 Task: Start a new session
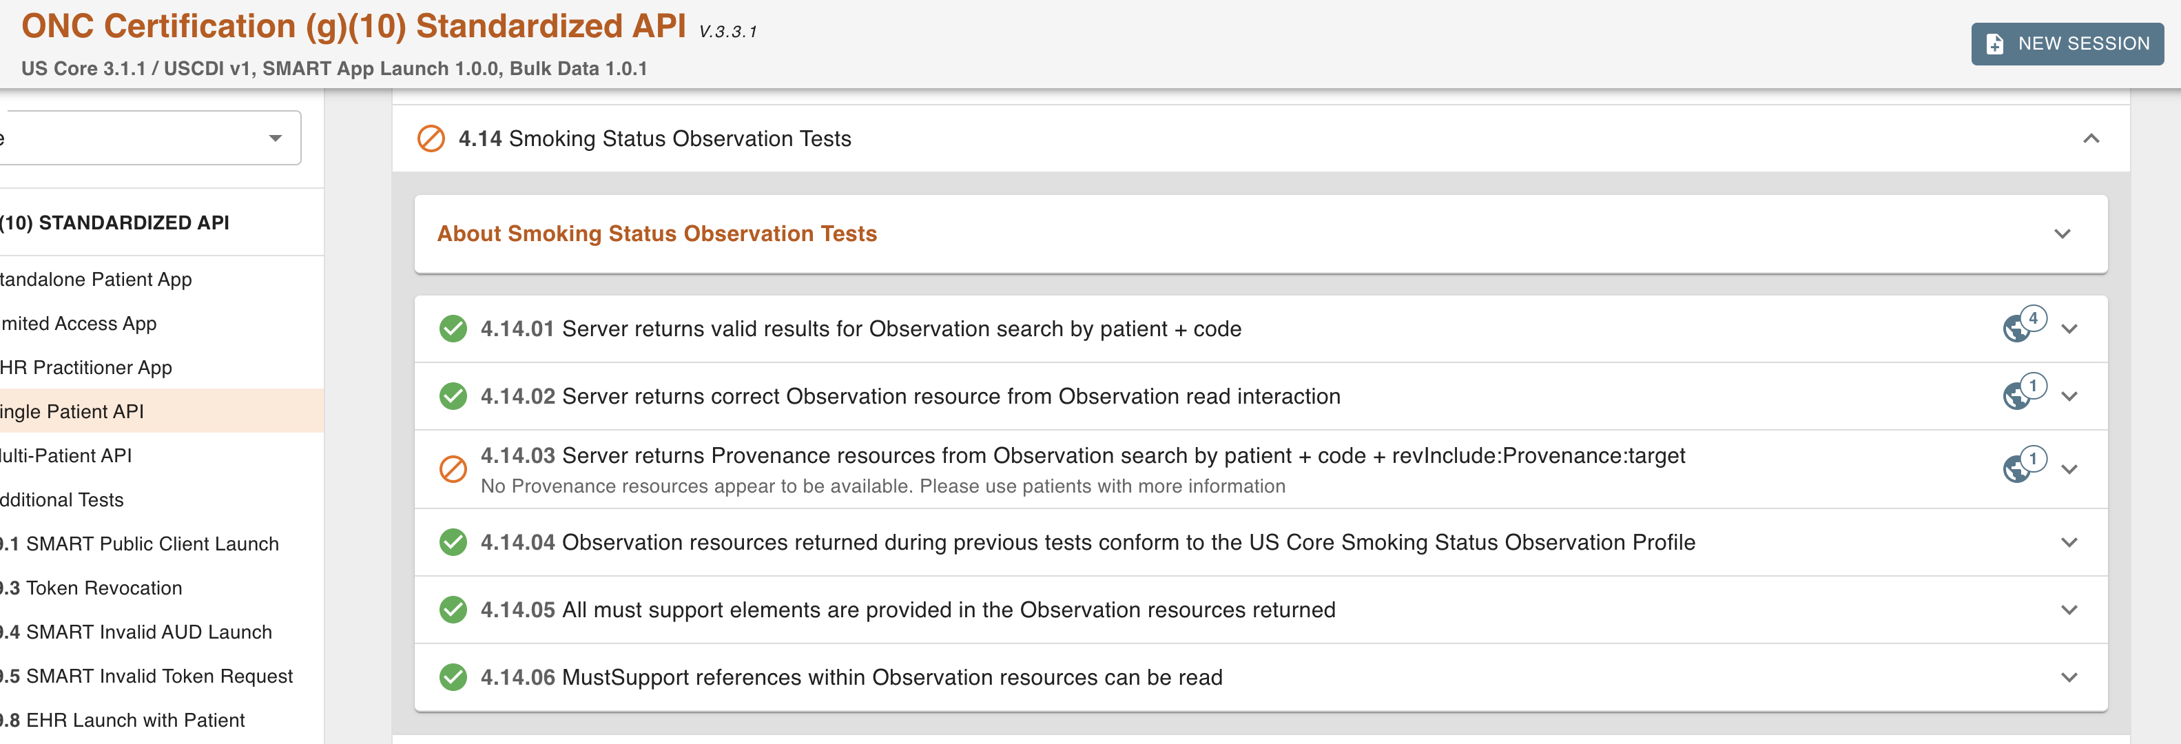[2066, 43]
